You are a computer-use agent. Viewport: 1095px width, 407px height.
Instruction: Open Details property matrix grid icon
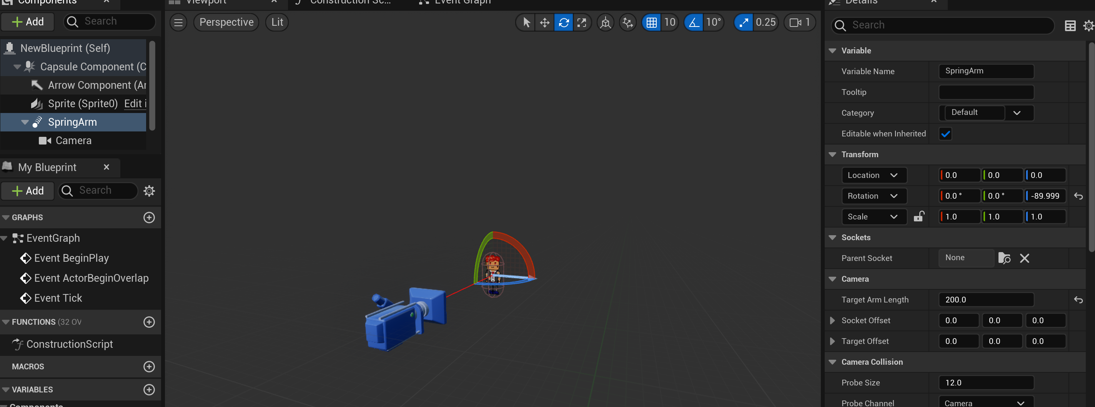point(1070,26)
